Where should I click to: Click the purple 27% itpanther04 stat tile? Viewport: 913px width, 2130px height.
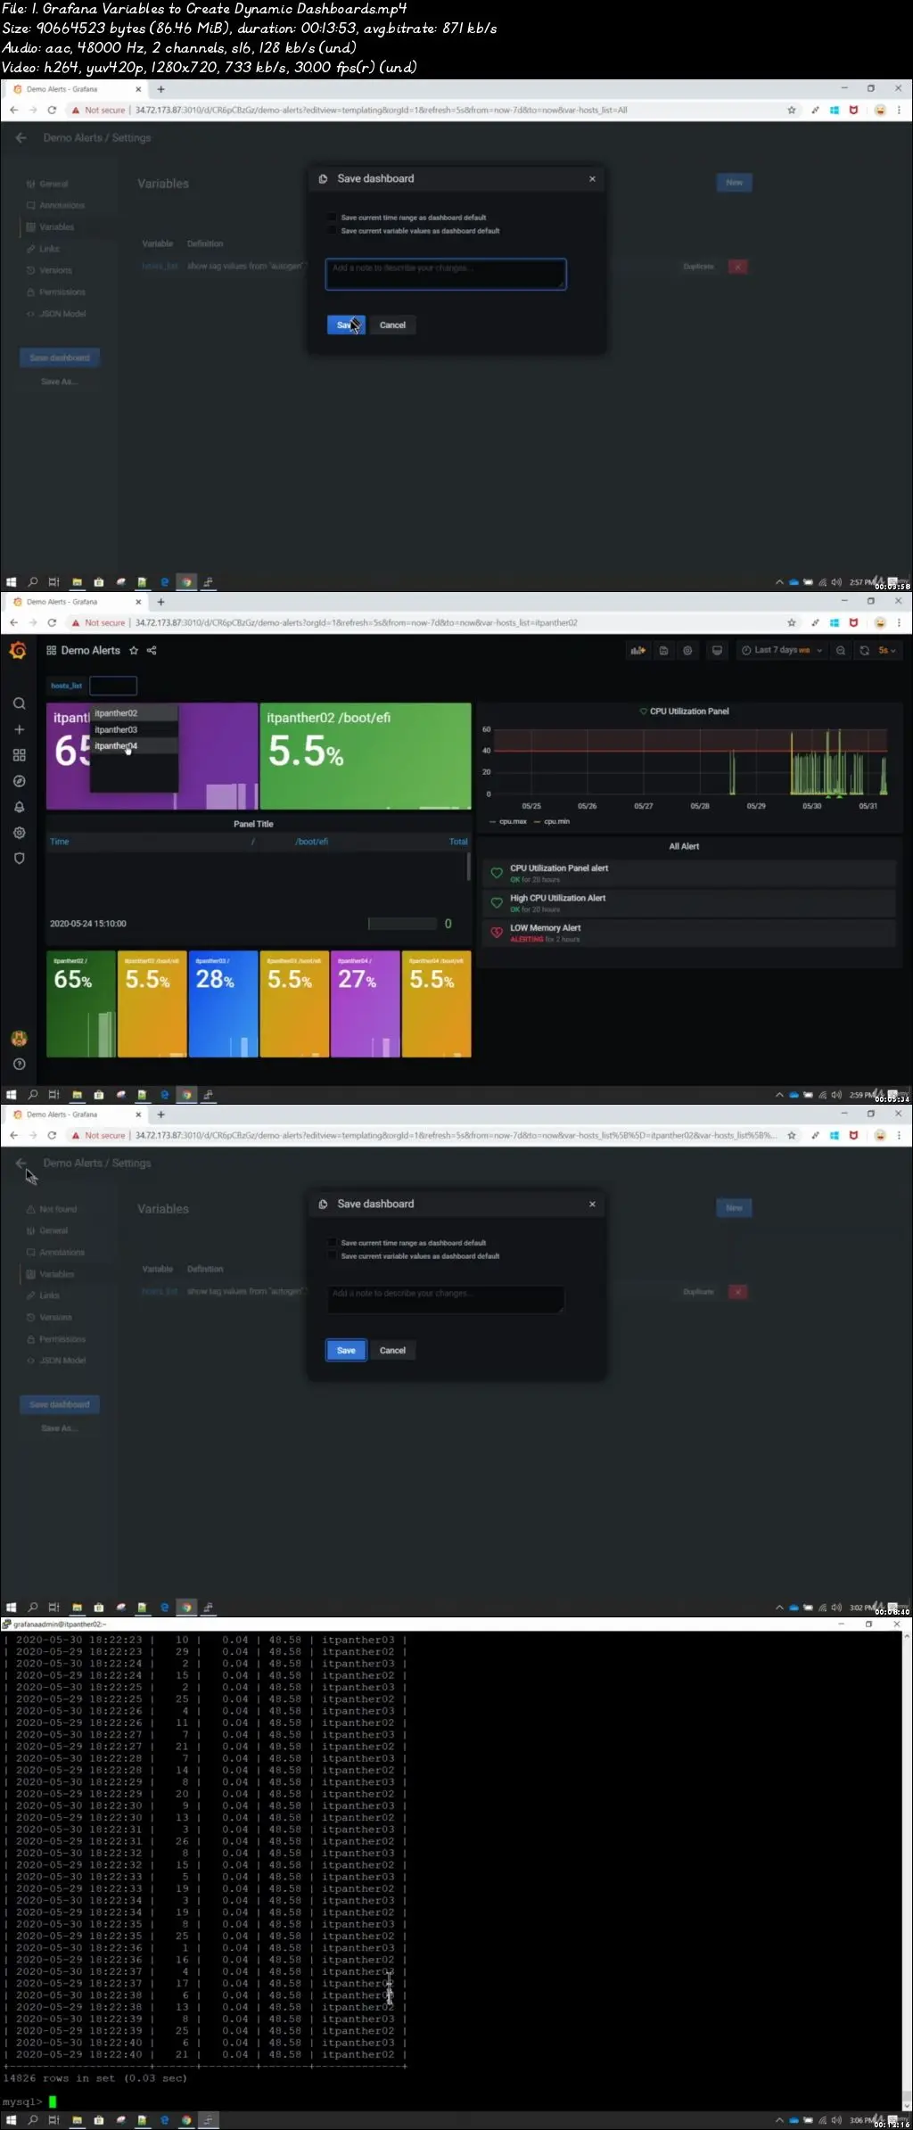pos(366,1004)
